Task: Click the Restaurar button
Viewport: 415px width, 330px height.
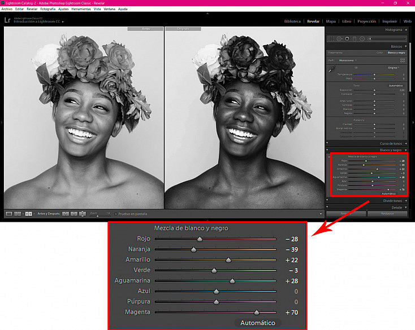Action: [x=387, y=214]
